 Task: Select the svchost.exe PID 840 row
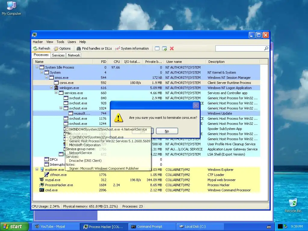146,98
